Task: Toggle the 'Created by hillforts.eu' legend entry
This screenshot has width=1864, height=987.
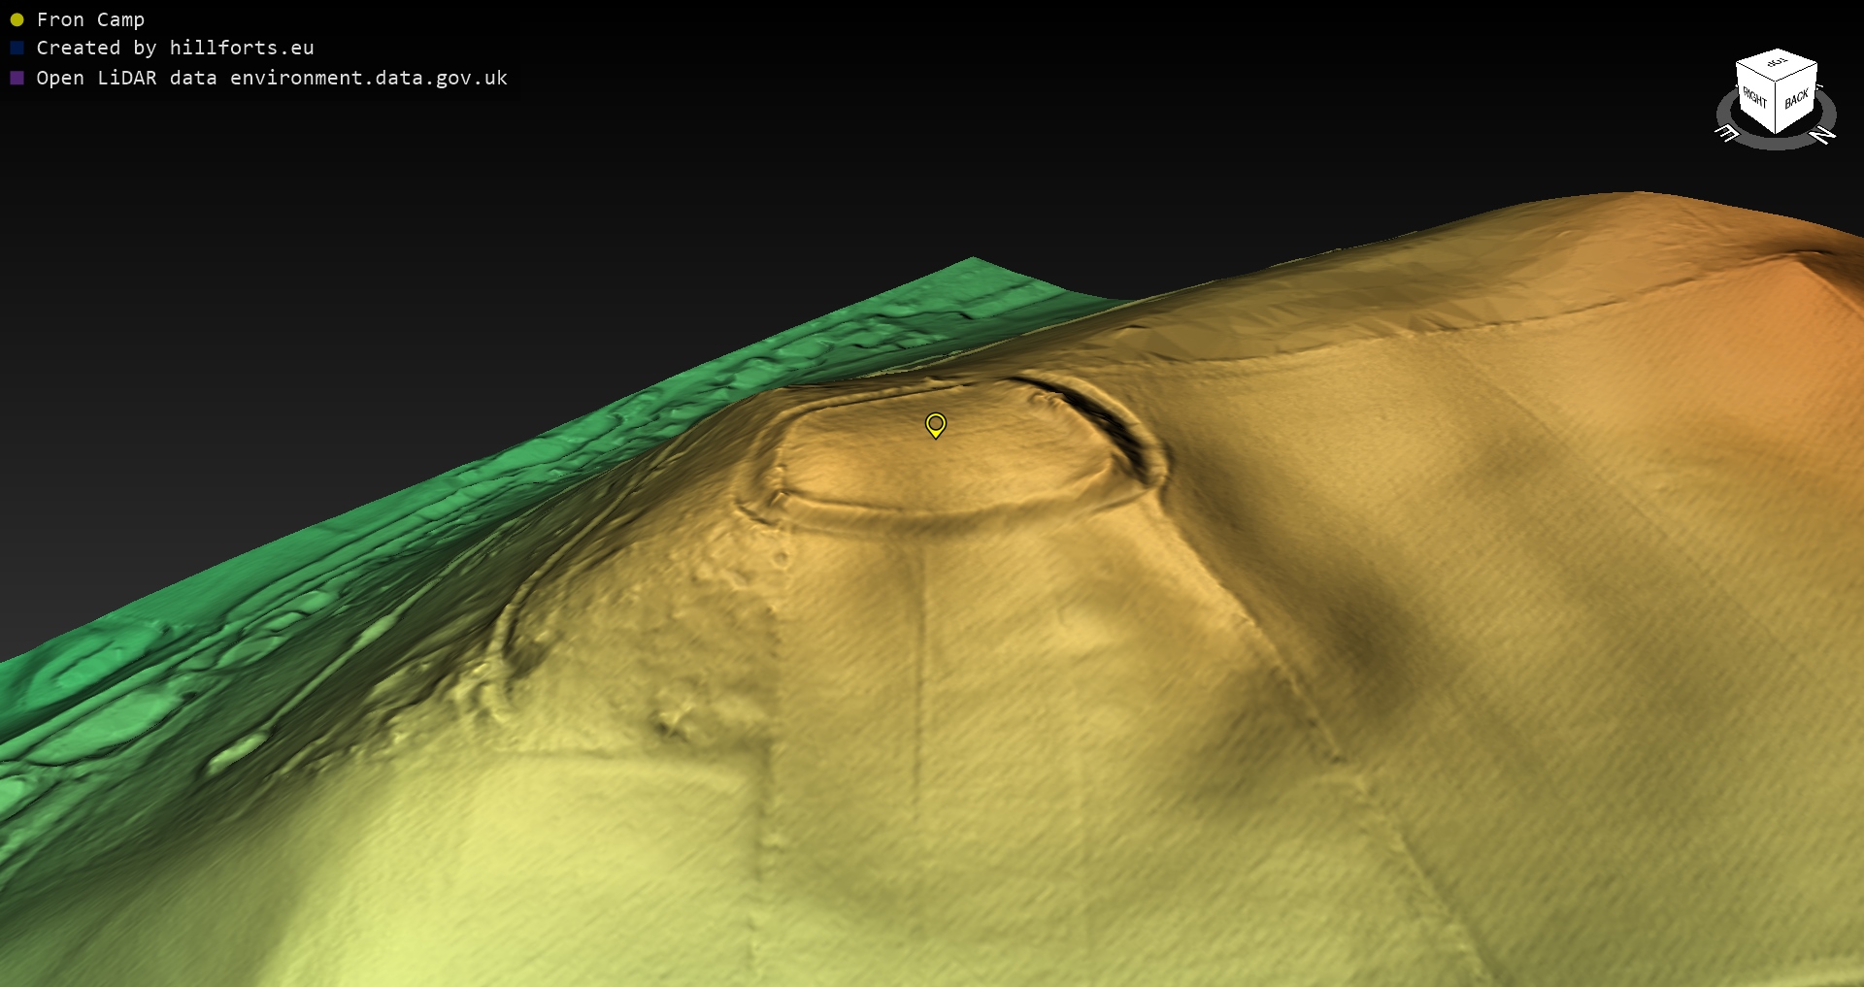Action: pos(175,48)
